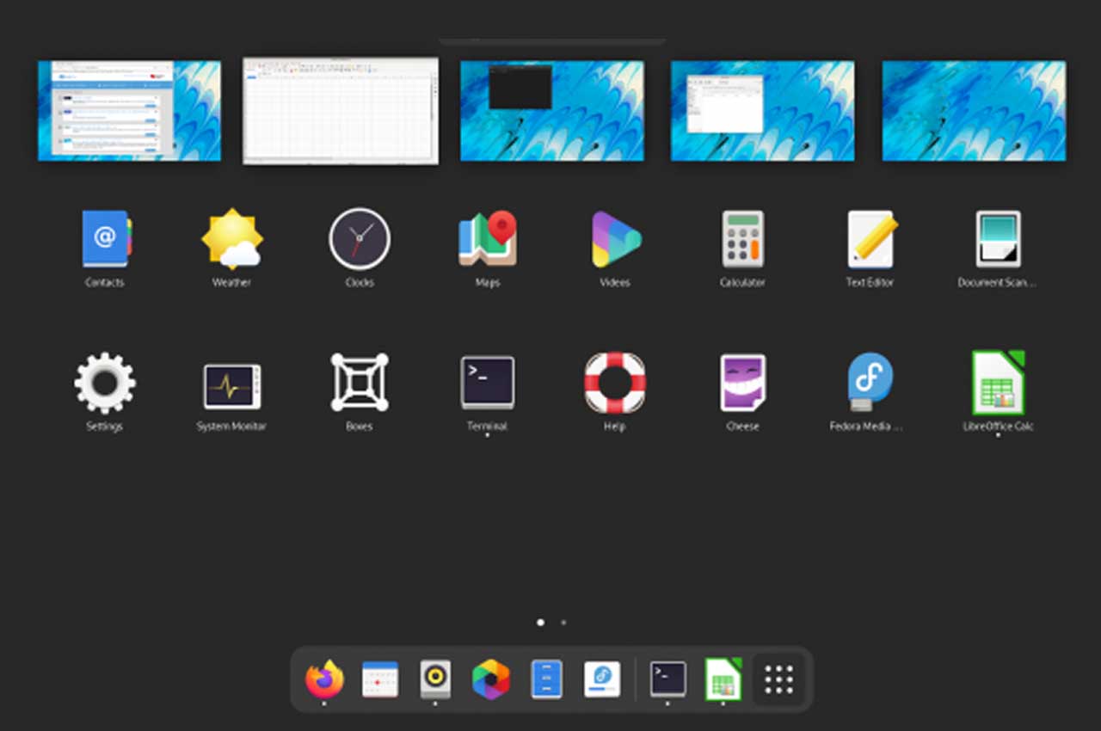Launch Rhythmbox from the dock
The height and width of the screenshot is (731, 1101).
point(435,679)
